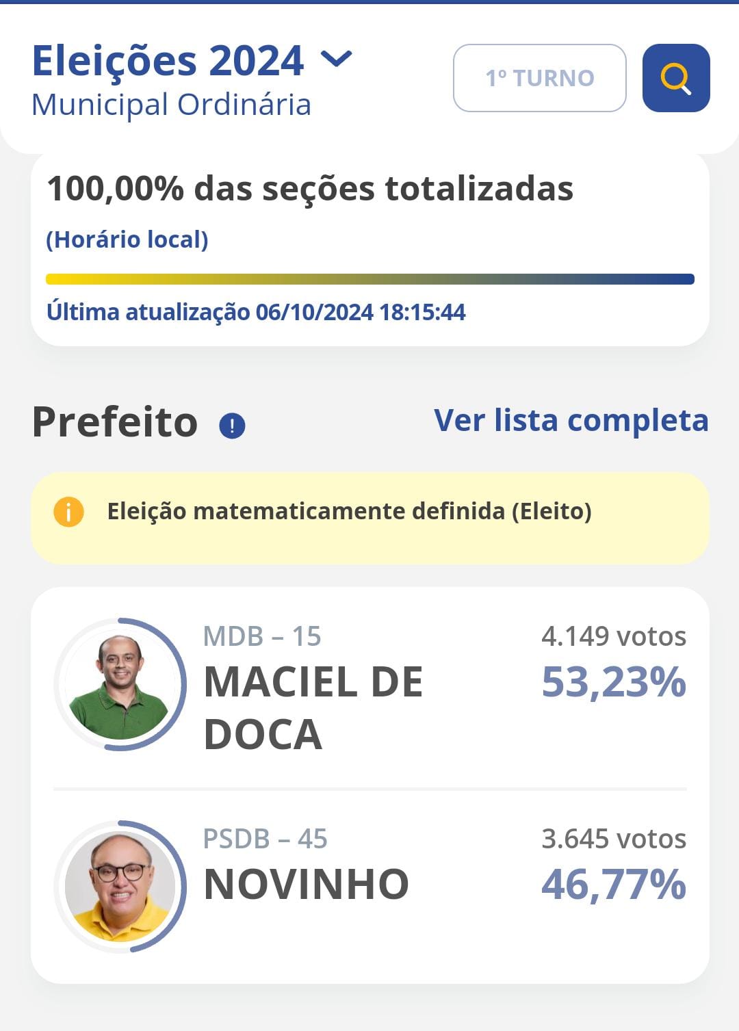
Task: Click the Eleições 2024 title
Action: (168, 61)
